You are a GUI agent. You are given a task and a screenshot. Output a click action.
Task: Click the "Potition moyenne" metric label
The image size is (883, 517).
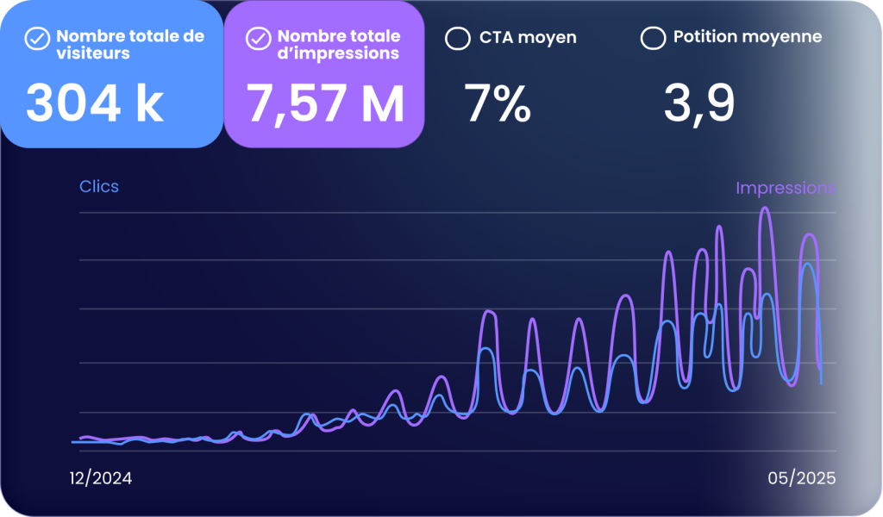point(747,37)
